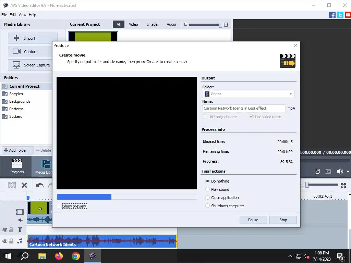Enable the Show preview checkbox
The image size is (351, 263).
point(59,206)
